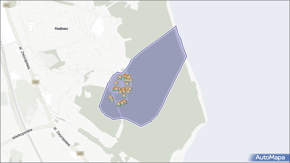Click the southern-most vertex of the purple boundary
The width and height of the screenshot is (290, 163).
tap(141, 126)
